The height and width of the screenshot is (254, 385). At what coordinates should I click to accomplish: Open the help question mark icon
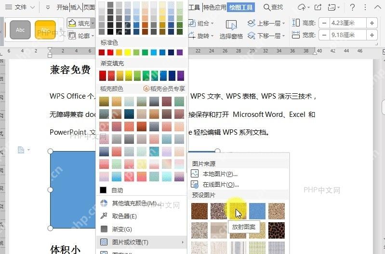tap(352, 7)
